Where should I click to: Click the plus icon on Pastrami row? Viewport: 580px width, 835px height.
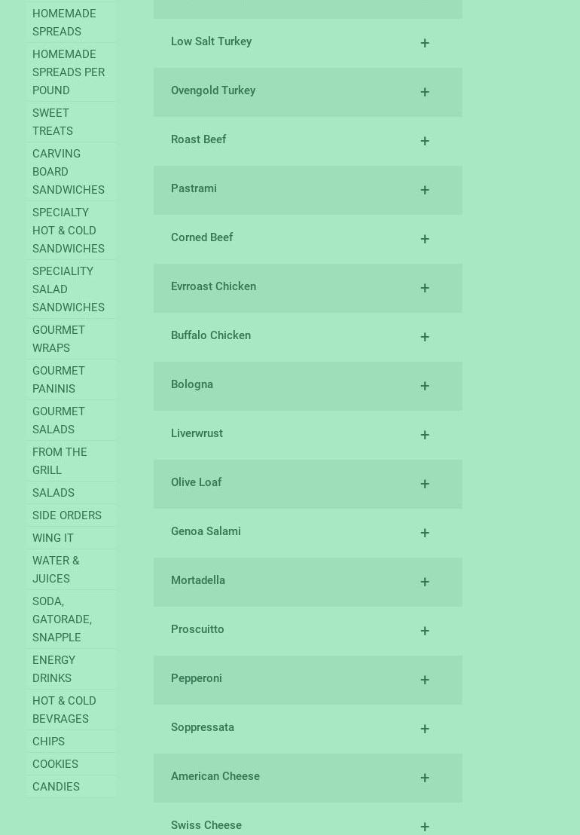pos(425,190)
